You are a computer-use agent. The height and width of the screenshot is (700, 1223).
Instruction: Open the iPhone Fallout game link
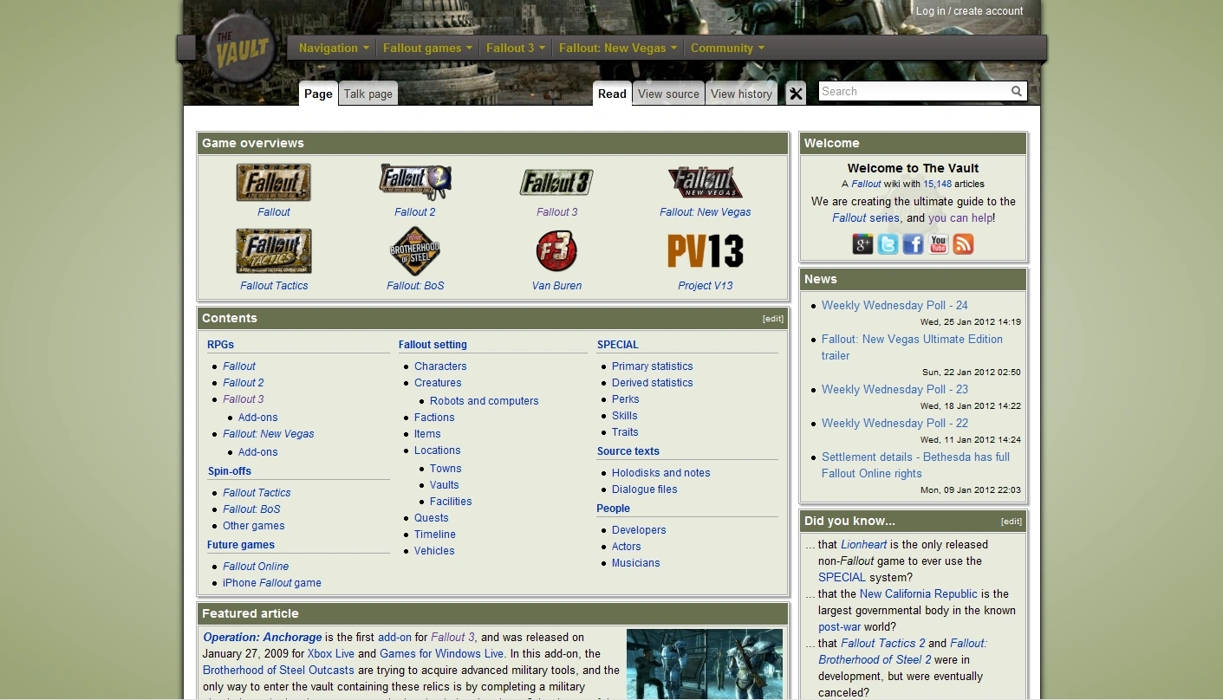tap(272, 583)
